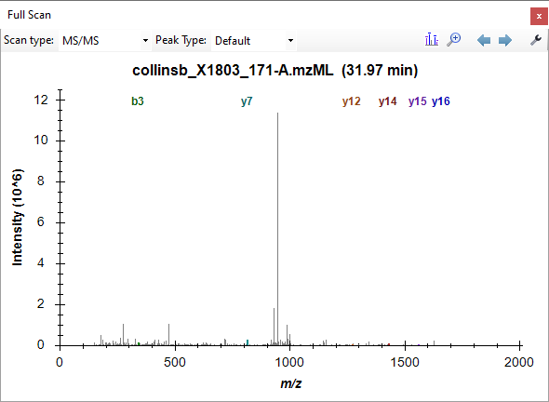Open the Scan type dropdown arrow

146,41
